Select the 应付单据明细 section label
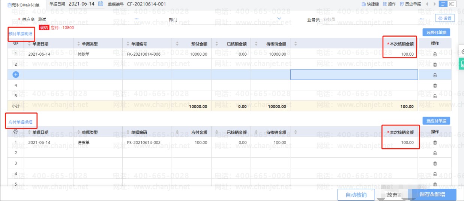 21,122
